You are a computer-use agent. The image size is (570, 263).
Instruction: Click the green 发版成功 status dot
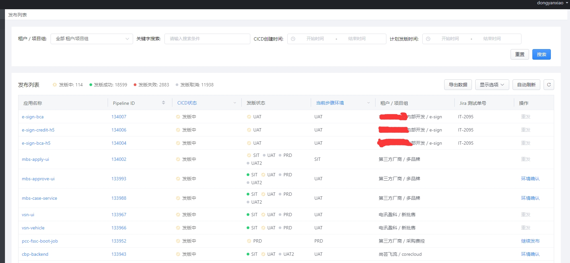tap(91, 85)
